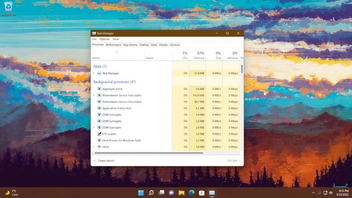Select the Processes tab
This screenshot has width=352, height=198.
[x=98, y=45]
